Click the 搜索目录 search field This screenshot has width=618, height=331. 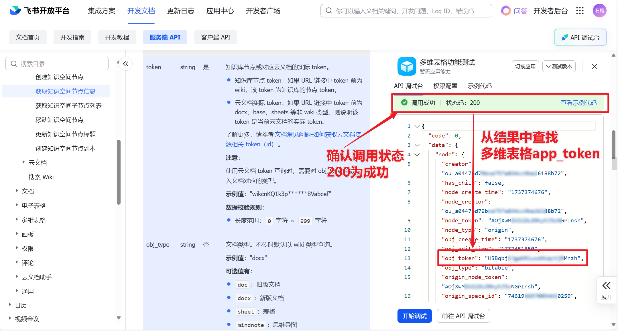pyautogui.click(x=57, y=64)
